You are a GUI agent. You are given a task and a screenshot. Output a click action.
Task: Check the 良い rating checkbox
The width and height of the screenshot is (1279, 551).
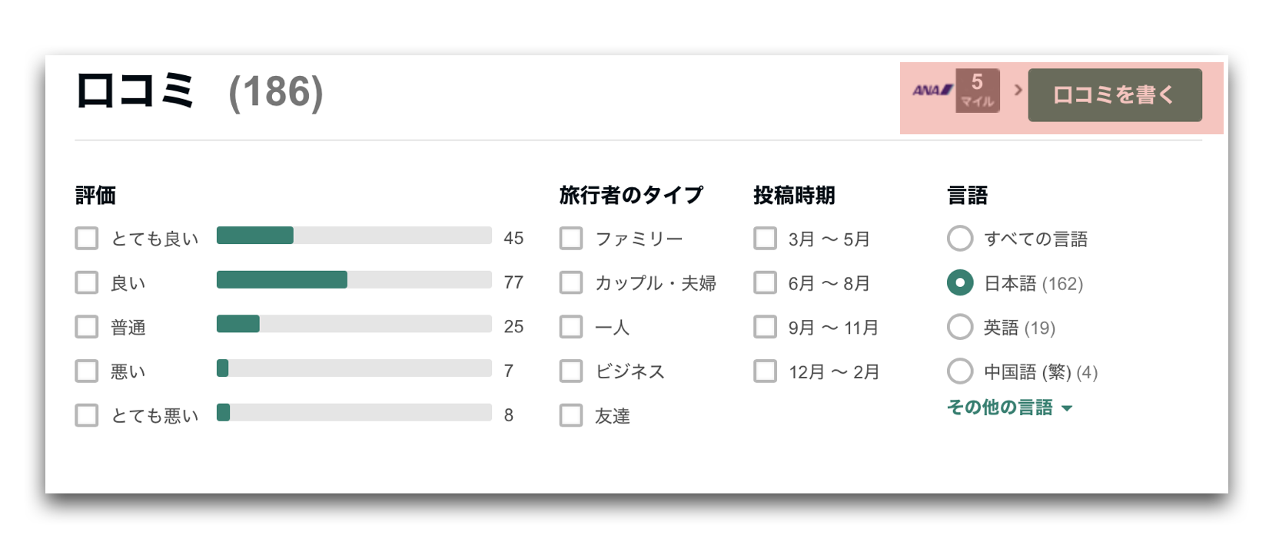point(87,282)
